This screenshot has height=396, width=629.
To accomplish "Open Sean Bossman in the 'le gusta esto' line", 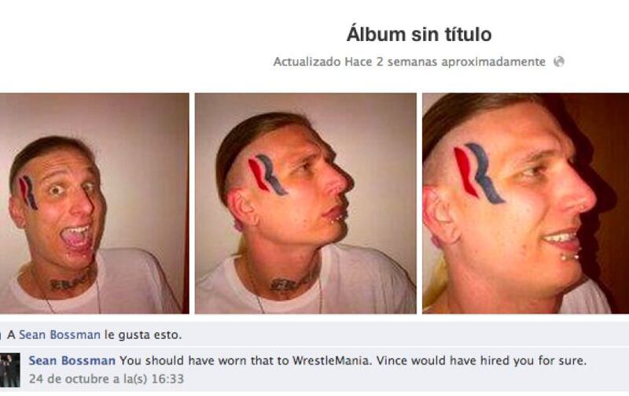I will coord(60,335).
